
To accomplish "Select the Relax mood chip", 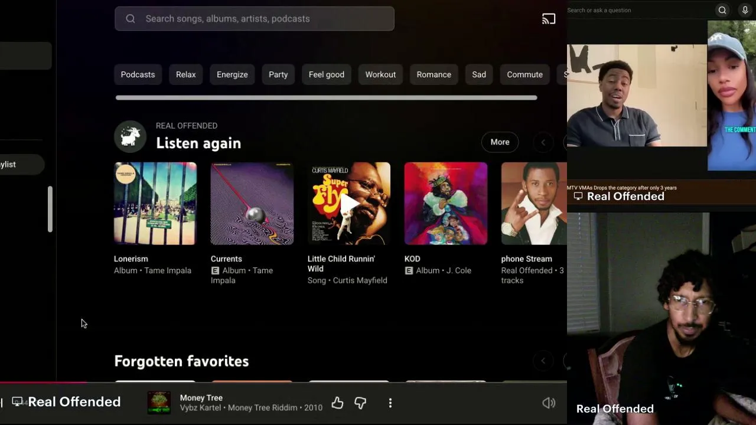I will [185, 74].
